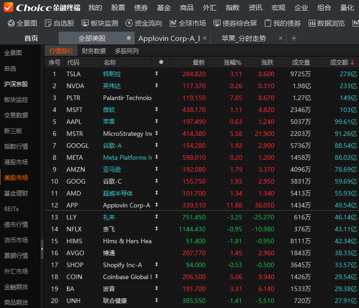Sort by 涨幅% column header

tap(233, 62)
